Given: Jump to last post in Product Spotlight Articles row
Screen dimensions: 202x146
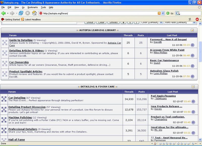Looking at the screenshot, I should coord(192,77).
